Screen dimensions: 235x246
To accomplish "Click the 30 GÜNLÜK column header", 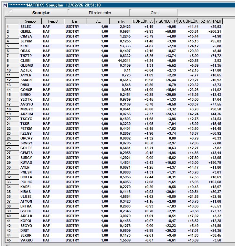I will pos(189,21).
